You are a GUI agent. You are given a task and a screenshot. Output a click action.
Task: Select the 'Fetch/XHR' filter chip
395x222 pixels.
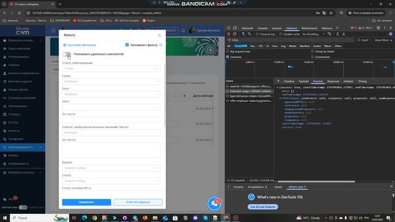(x=241, y=46)
